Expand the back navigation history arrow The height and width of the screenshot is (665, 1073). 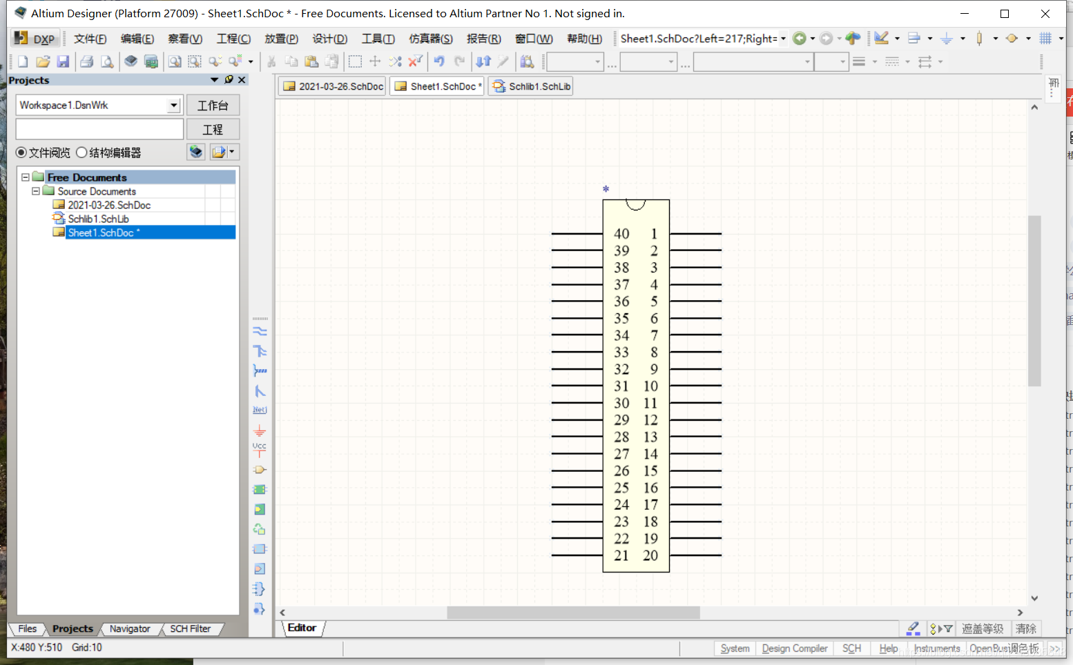[813, 39]
